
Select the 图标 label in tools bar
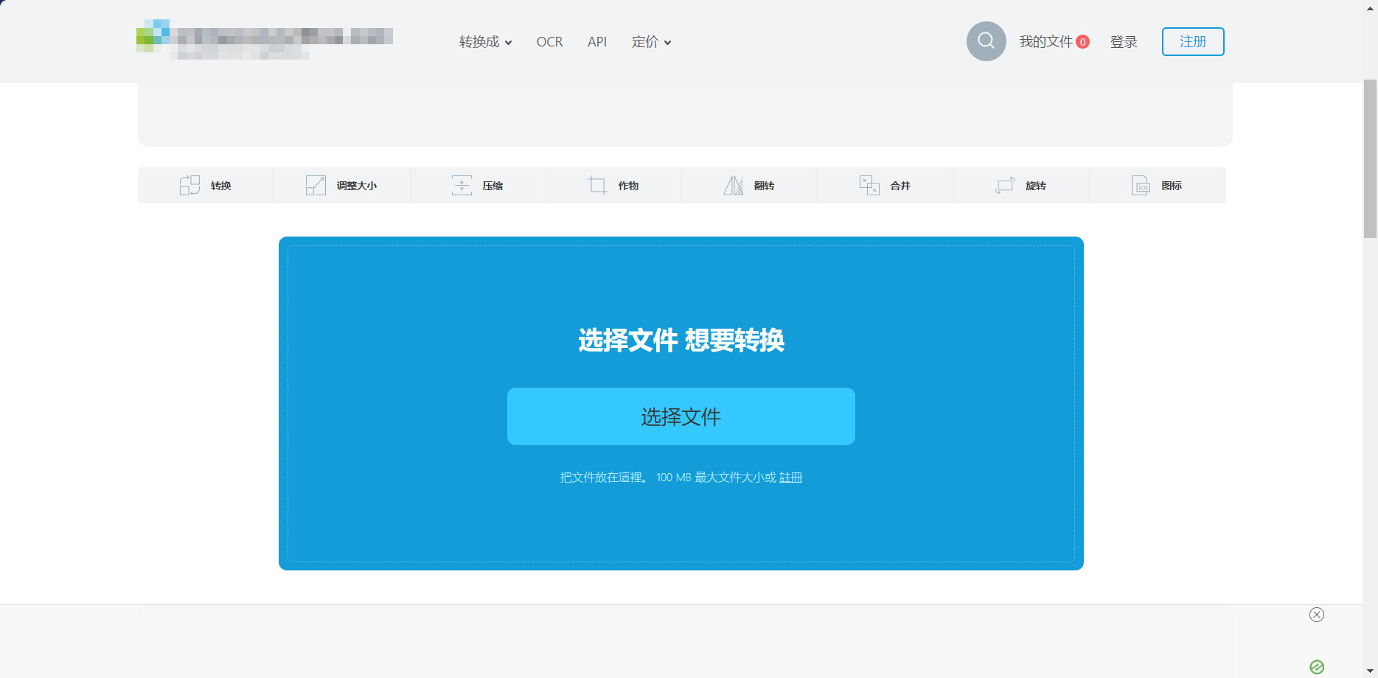(1172, 186)
